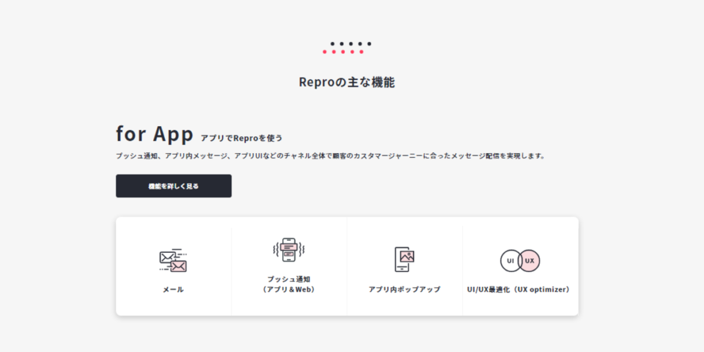Open the メール card label
704x352 pixels.
(x=173, y=289)
